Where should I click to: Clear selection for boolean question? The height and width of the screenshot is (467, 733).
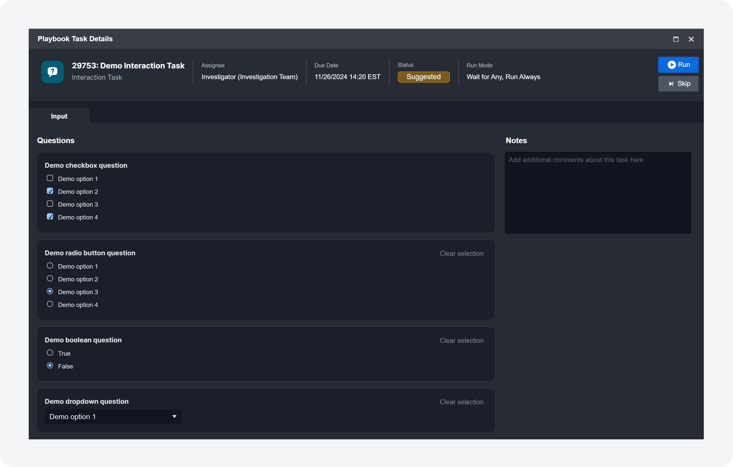(x=461, y=341)
